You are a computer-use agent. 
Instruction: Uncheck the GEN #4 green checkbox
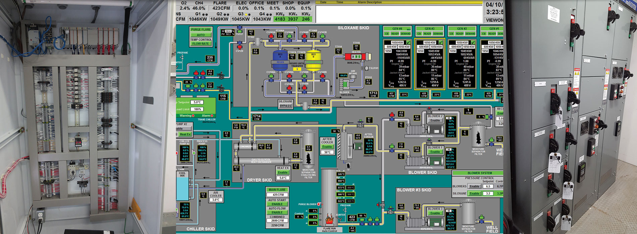408,42
